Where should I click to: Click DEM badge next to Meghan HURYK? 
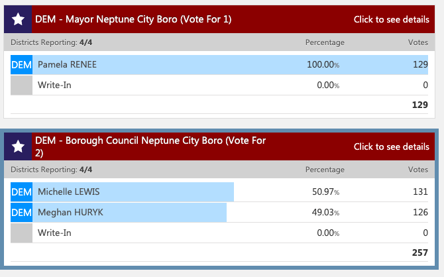[x=21, y=213]
